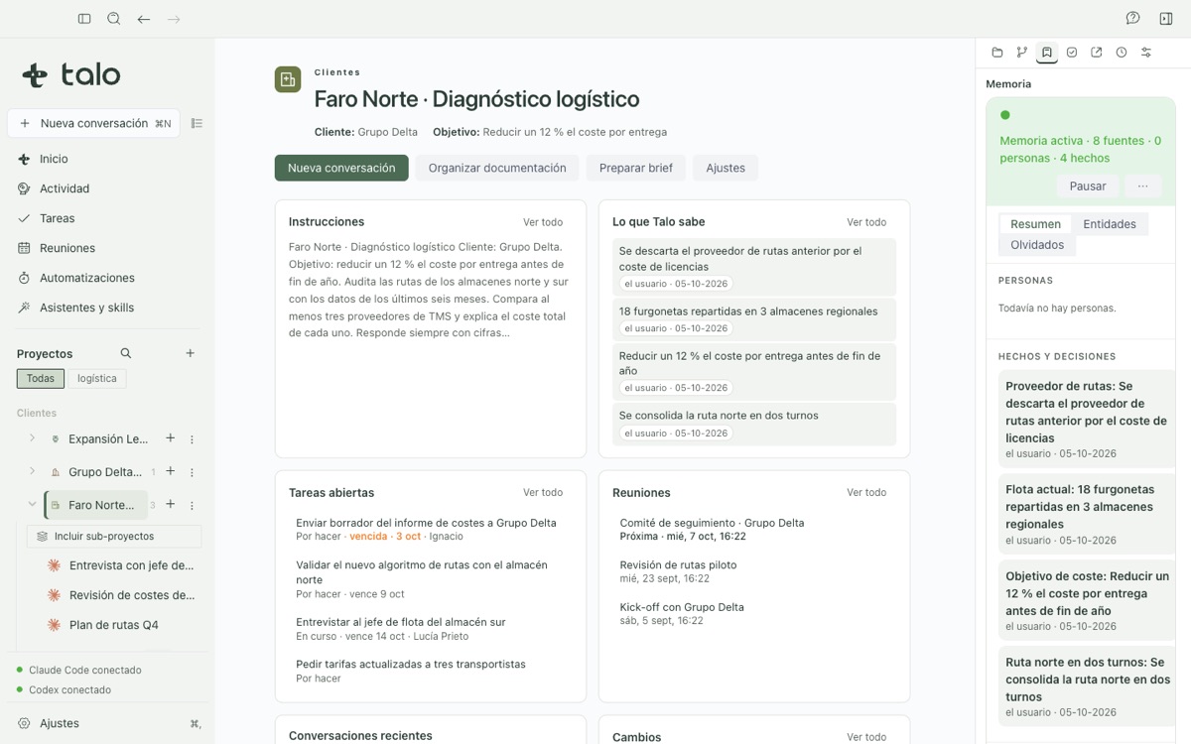
Task: Go back with the left arrow icon
Action: (x=144, y=19)
